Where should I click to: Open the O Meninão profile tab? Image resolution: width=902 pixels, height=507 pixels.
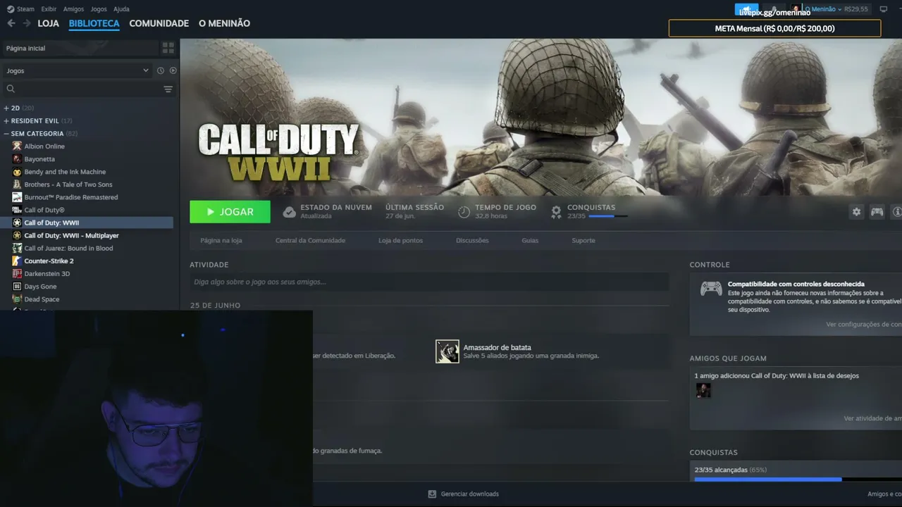[x=224, y=23]
